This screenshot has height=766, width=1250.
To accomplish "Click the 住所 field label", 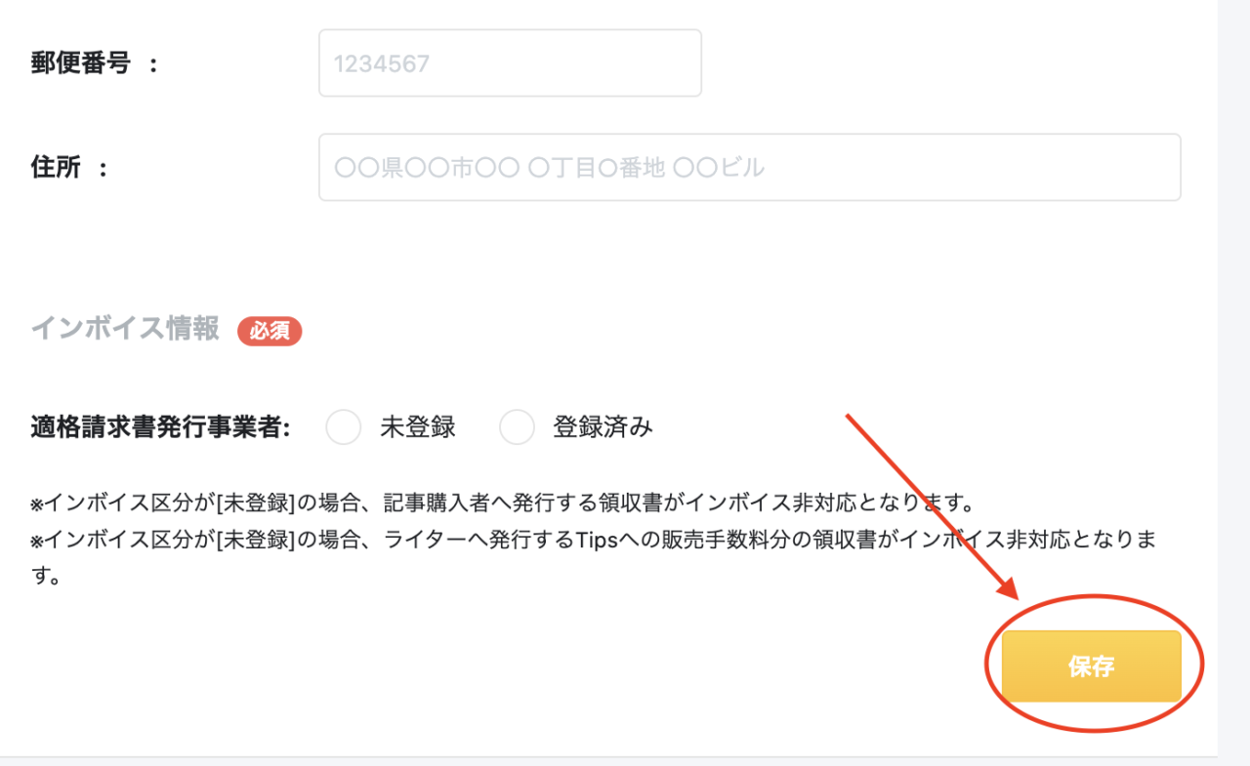I will [x=56, y=168].
